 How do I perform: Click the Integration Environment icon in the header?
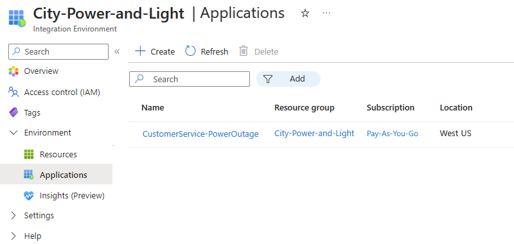pos(17,19)
